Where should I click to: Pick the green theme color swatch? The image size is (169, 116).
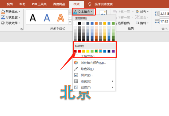coord(113,23)
